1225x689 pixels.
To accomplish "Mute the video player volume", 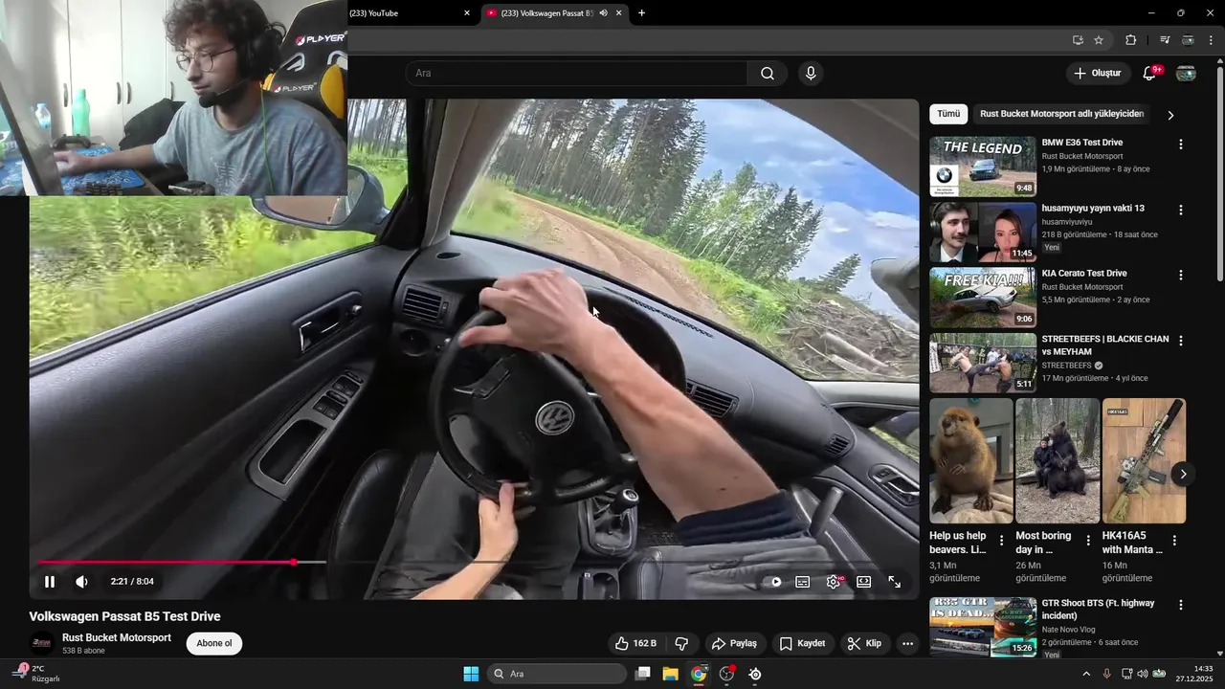I will tap(82, 581).
